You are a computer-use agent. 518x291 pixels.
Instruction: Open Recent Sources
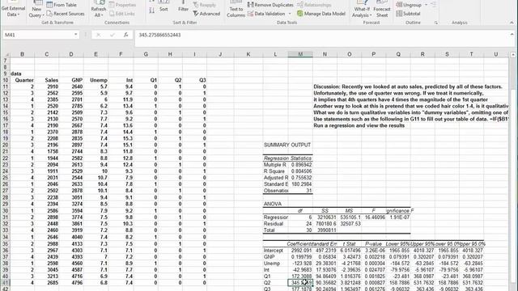point(66,14)
